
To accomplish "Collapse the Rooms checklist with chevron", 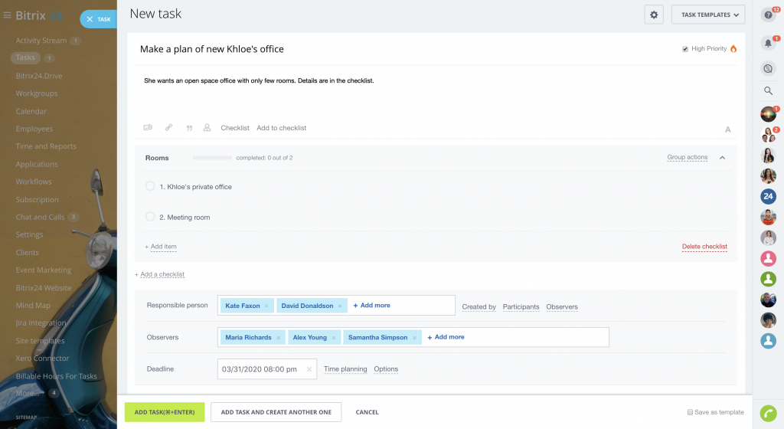I will [722, 158].
